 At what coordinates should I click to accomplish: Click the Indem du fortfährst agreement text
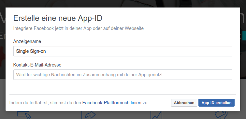pyautogui.click(x=46, y=103)
